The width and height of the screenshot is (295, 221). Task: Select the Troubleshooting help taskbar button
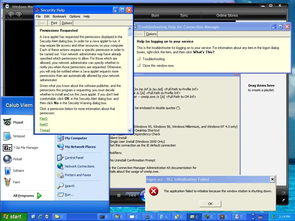pos(239,217)
